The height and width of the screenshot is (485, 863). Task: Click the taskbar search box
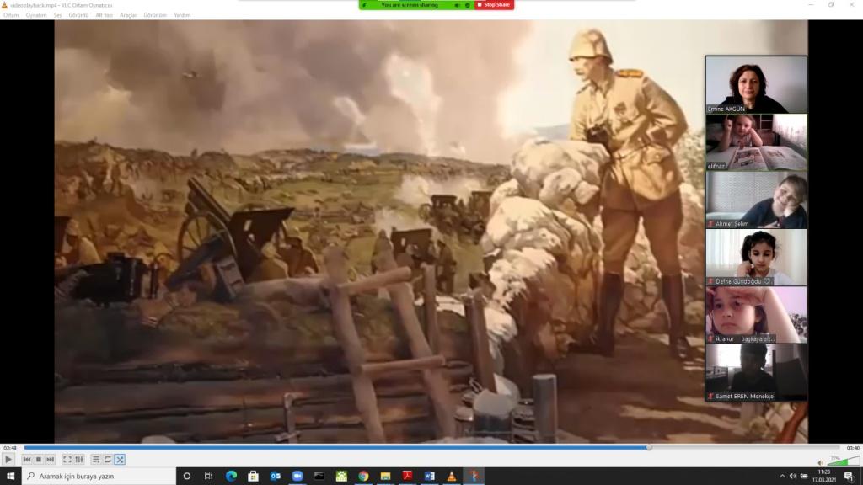coord(99,477)
